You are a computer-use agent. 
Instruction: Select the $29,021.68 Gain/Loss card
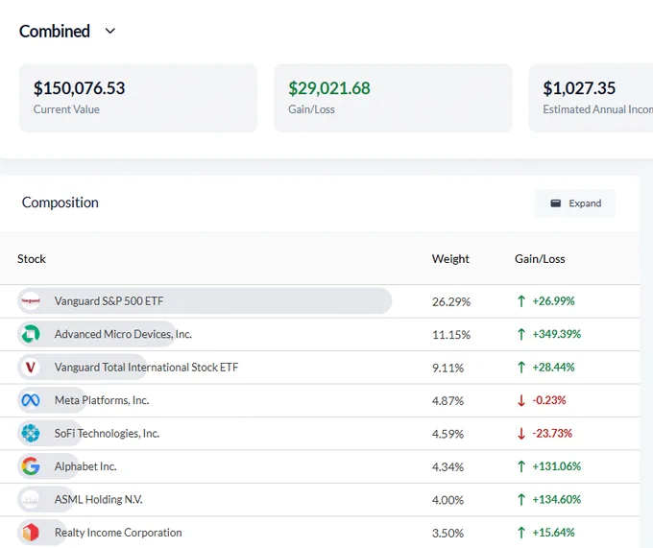click(x=393, y=98)
